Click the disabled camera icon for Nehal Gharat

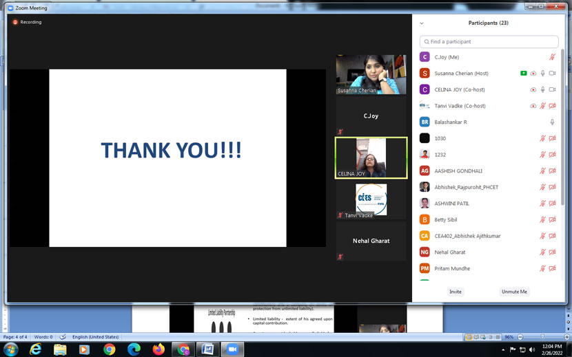pyautogui.click(x=552, y=252)
